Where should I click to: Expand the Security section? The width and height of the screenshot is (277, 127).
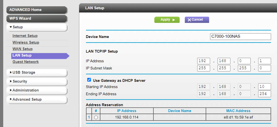37,82
